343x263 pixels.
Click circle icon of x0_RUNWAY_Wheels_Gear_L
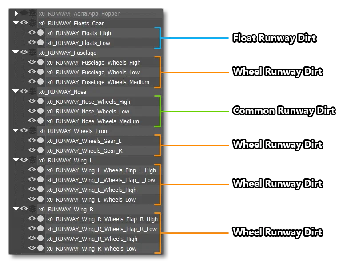[x=40, y=140]
